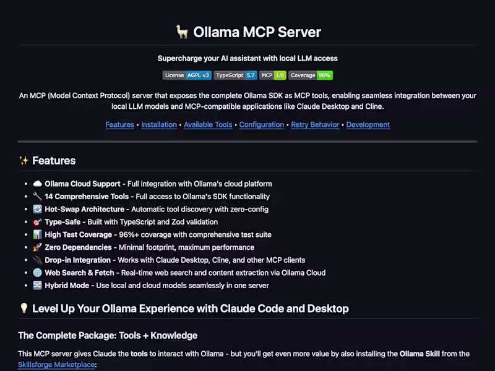495x371 pixels.
Task: Navigate to the Retry Behavior section
Action: pos(315,124)
